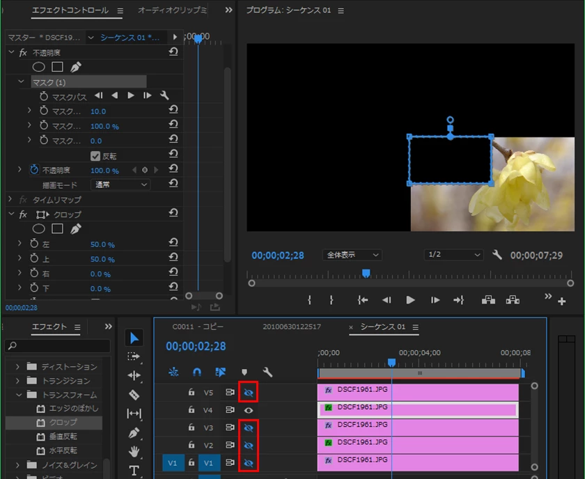Screen dimensions: 585x479
Task: Uncheck the 反転 checkbox
Action: (95, 156)
